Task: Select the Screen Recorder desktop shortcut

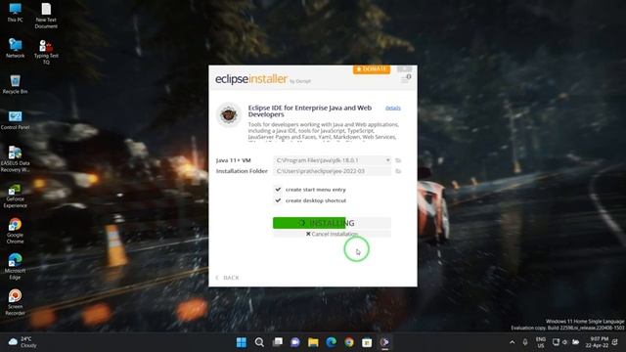Action: [16, 302]
